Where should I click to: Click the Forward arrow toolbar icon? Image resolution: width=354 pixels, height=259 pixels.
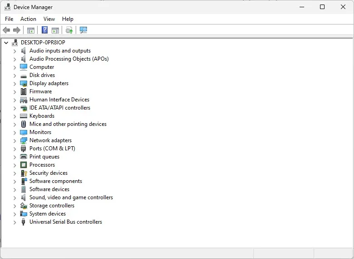point(17,30)
